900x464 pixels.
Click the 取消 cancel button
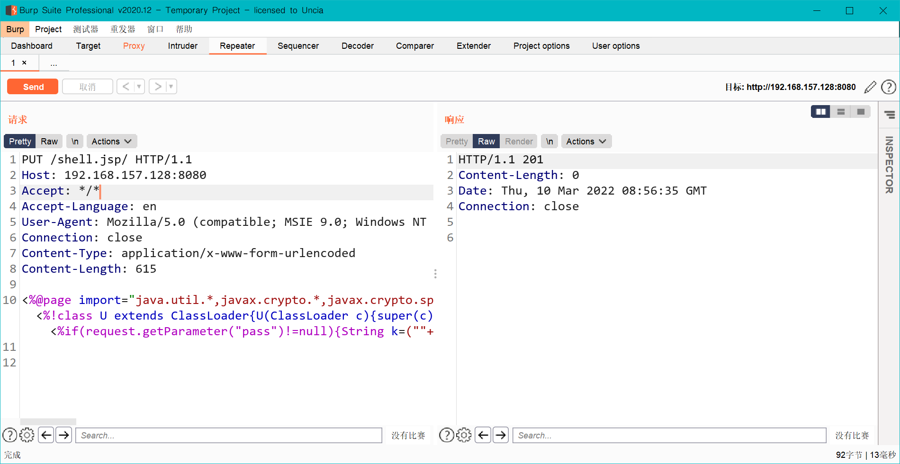click(x=88, y=87)
